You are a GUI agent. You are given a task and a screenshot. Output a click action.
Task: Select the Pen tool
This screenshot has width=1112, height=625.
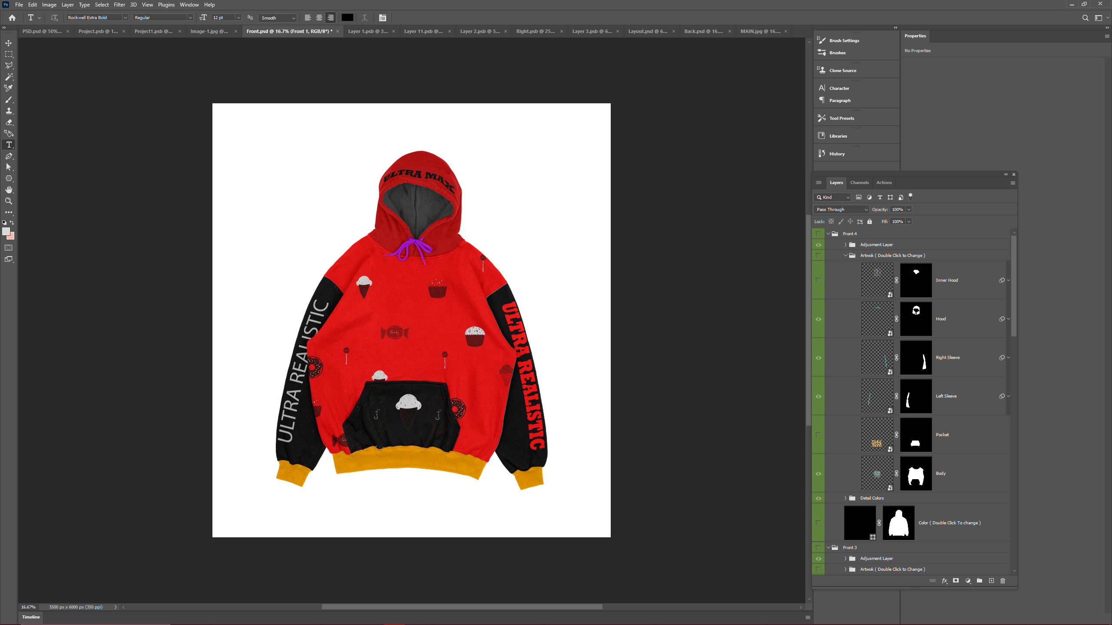pyautogui.click(x=9, y=156)
